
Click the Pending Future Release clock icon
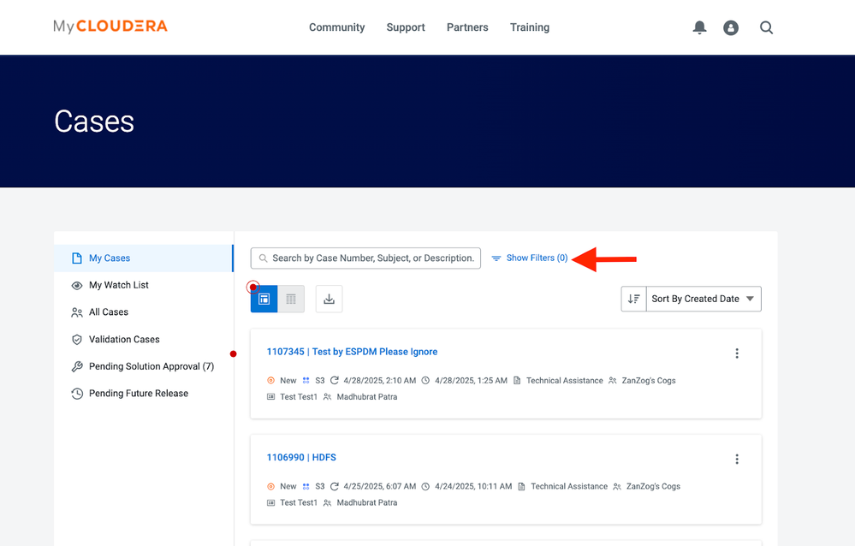77,394
